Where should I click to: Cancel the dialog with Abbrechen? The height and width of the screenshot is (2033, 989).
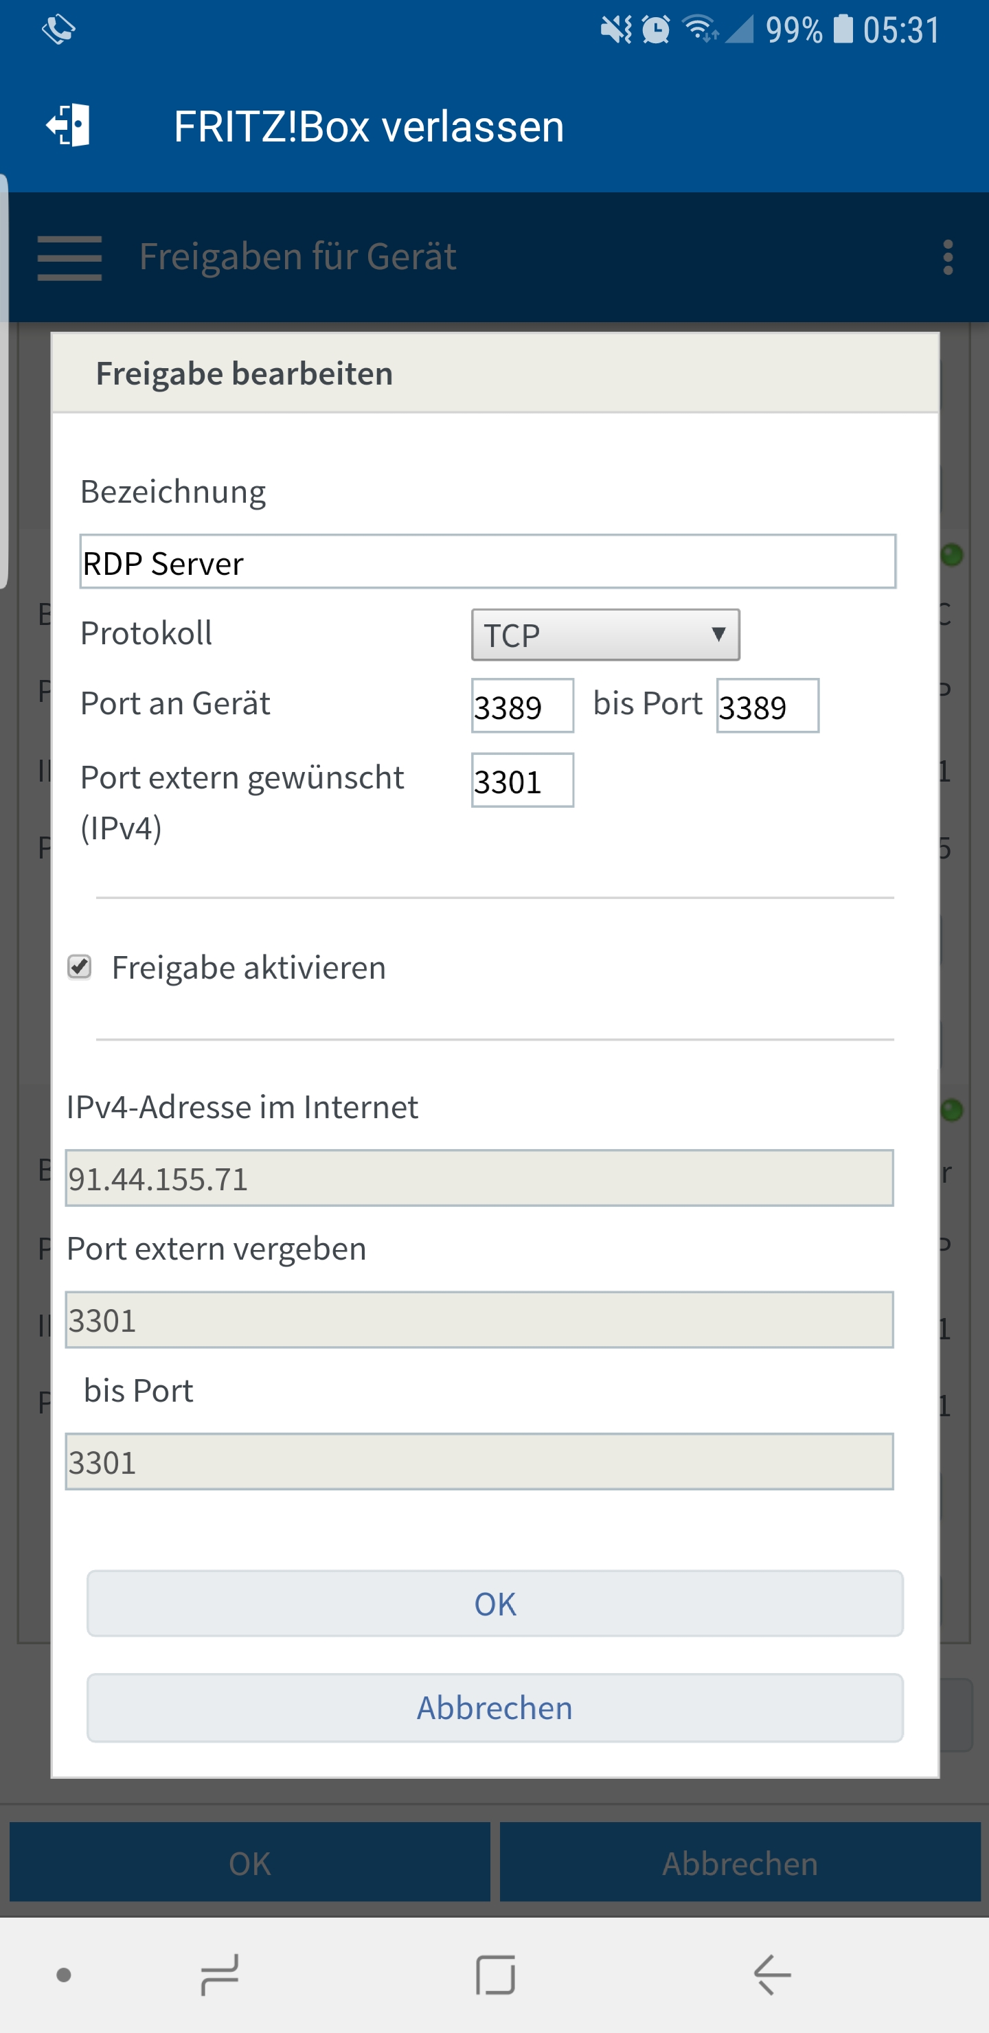[495, 1708]
